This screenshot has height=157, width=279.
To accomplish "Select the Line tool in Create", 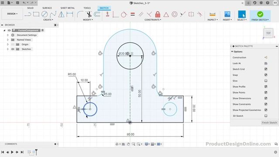I will 28,14.
